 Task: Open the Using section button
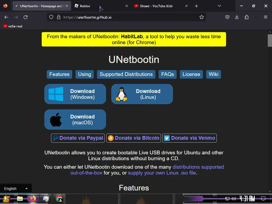[x=84, y=74]
